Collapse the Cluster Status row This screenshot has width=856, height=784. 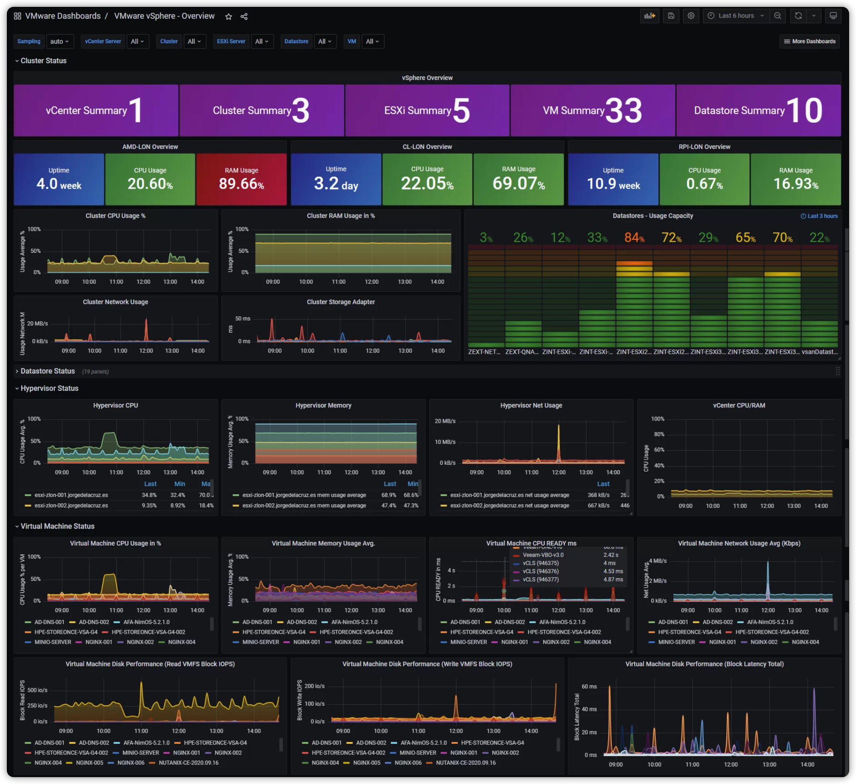(41, 61)
